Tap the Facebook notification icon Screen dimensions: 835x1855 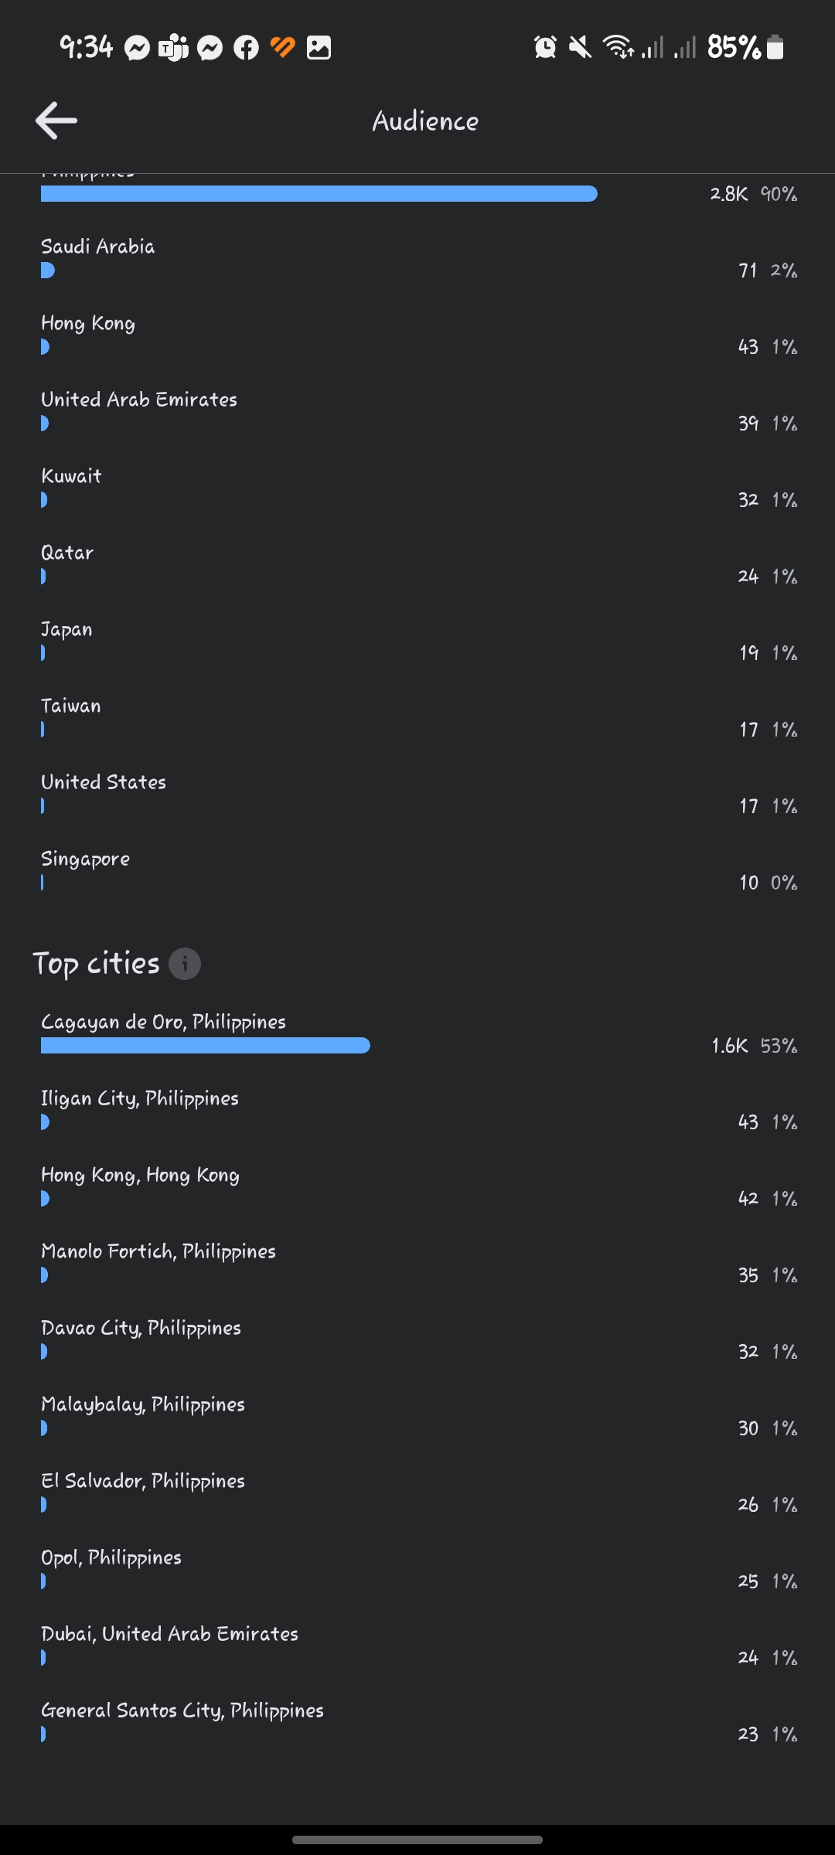click(246, 48)
